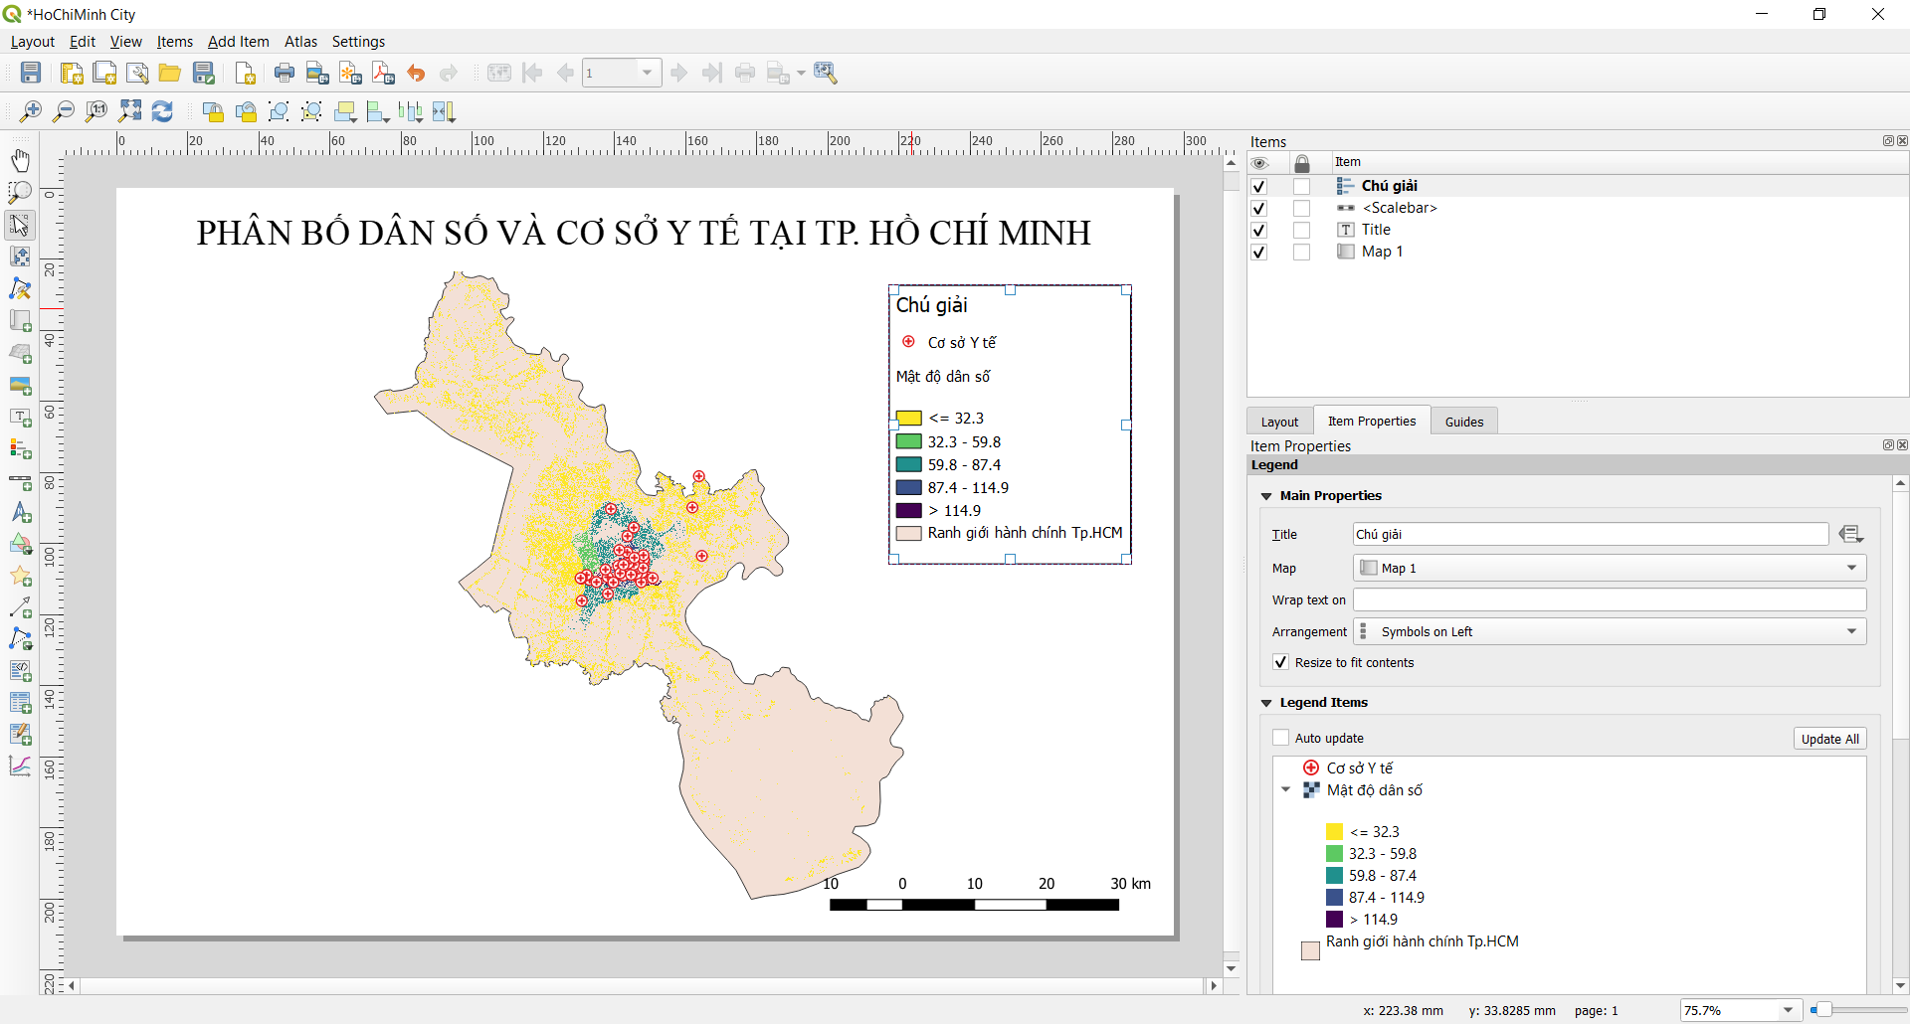Lock the Scalebar item checkbox

click(x=1301, y=209)
